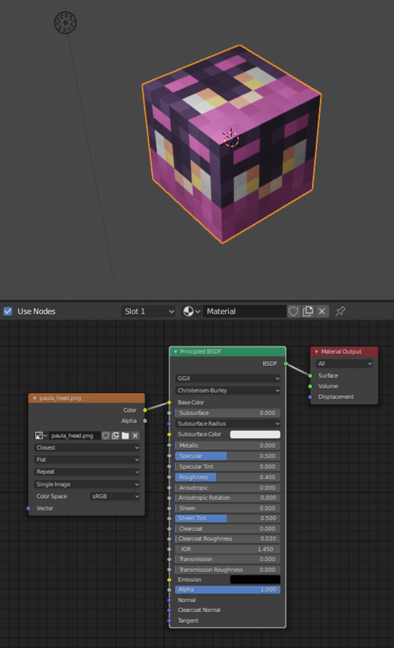Edit the Material name field
This screenshot has width=394, height=648.
click(x=244, y=311)
